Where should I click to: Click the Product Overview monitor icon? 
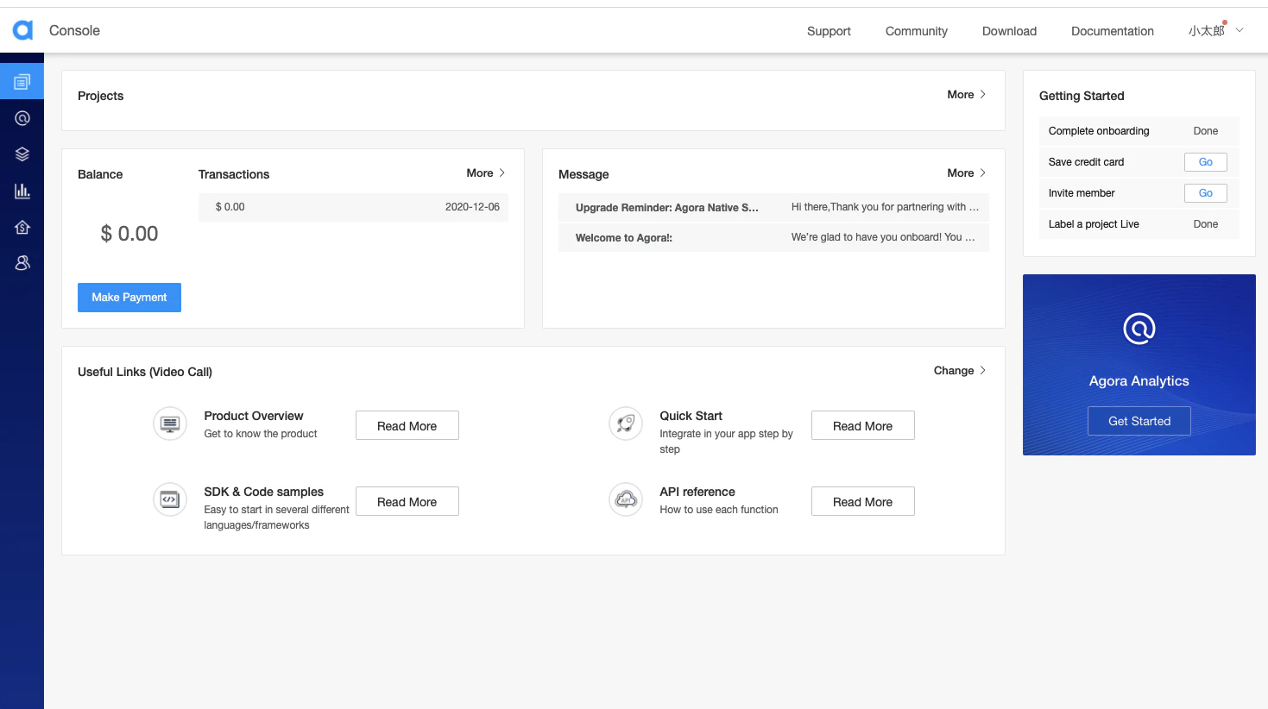click(170, 424)
